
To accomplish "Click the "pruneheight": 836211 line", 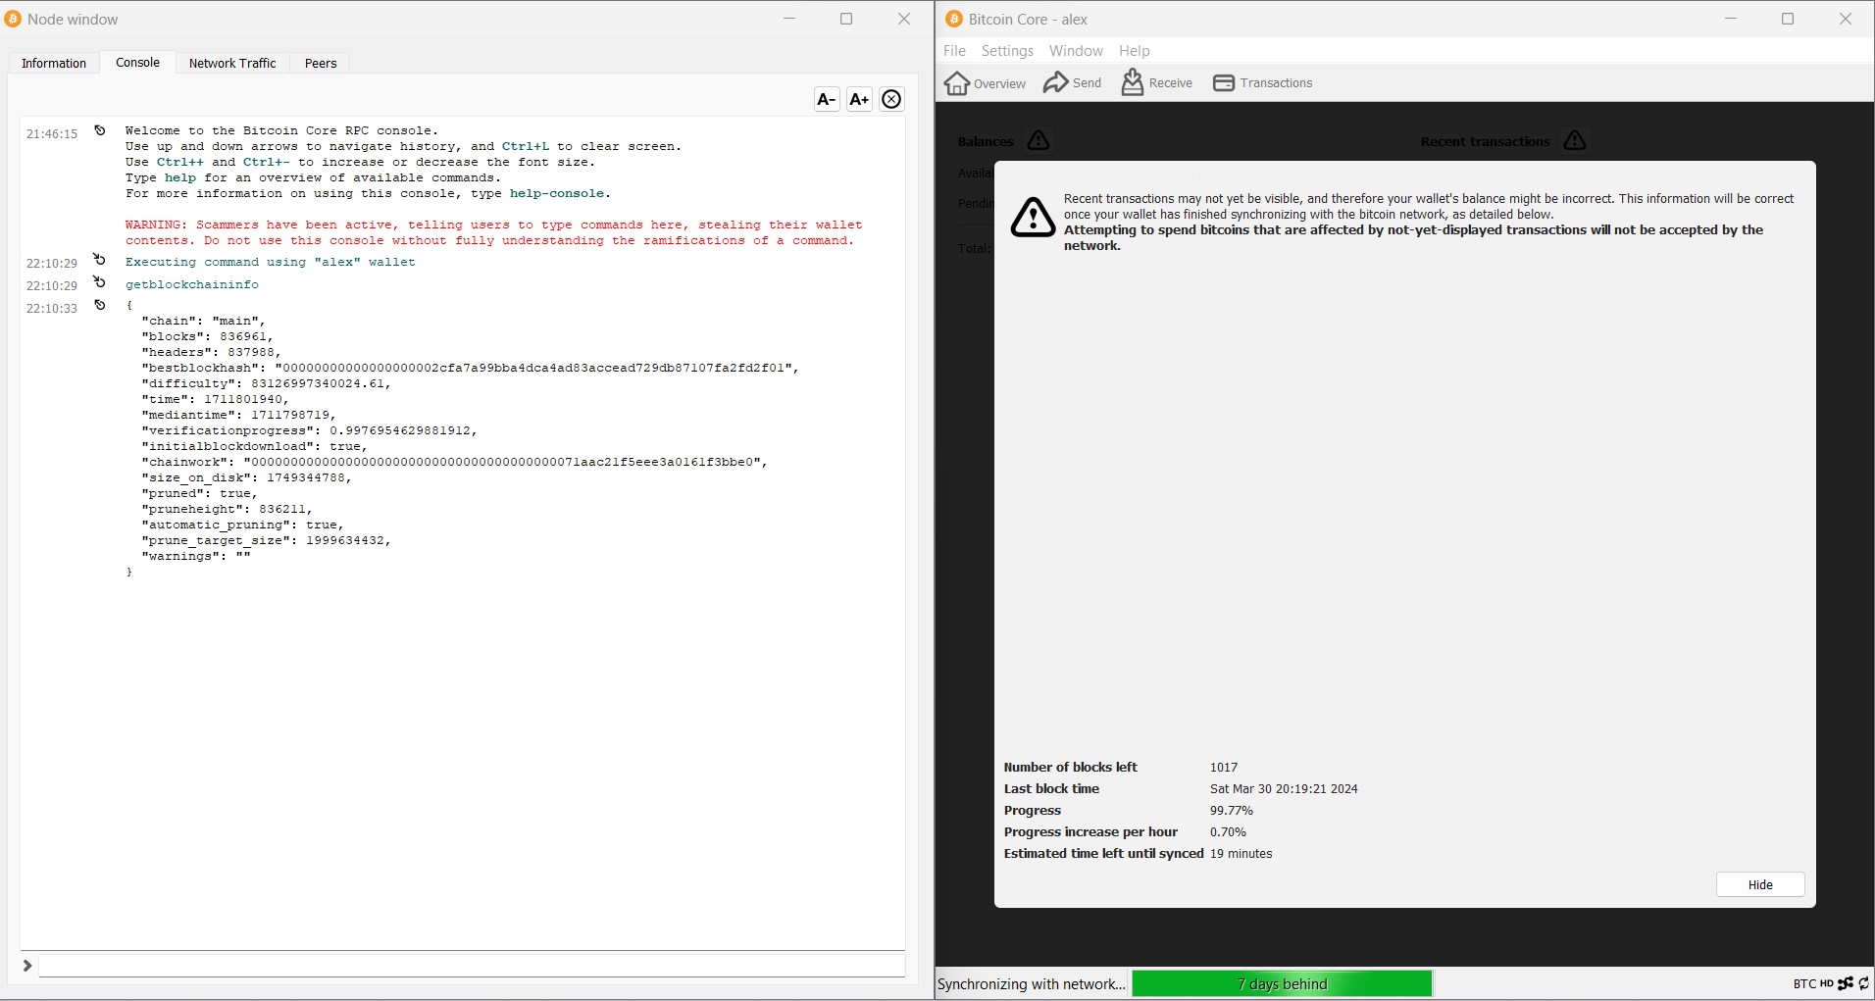I will pos(228,509).
